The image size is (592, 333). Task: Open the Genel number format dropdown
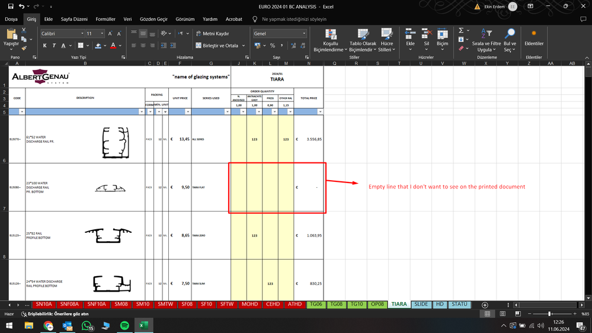[x=304, y=34]
